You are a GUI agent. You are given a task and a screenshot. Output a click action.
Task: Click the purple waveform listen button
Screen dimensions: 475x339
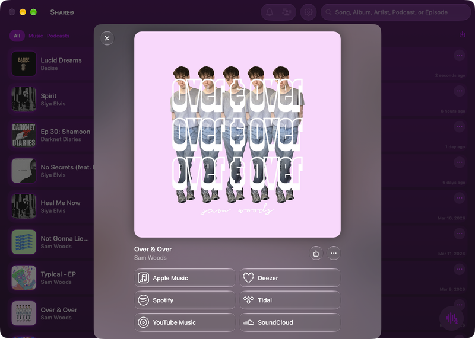[452, 318]
